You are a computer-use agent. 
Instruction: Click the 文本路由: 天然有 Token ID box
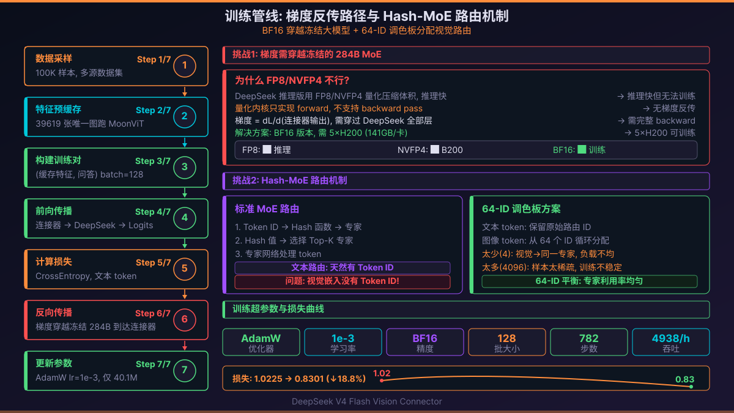click(343, 268)
